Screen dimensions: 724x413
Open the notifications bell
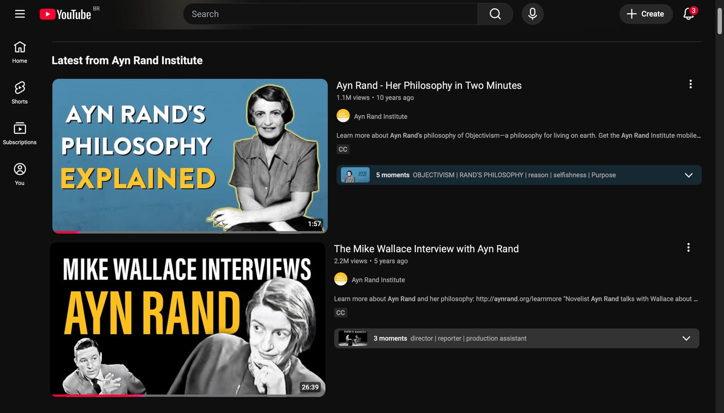[x=689, y=14]
